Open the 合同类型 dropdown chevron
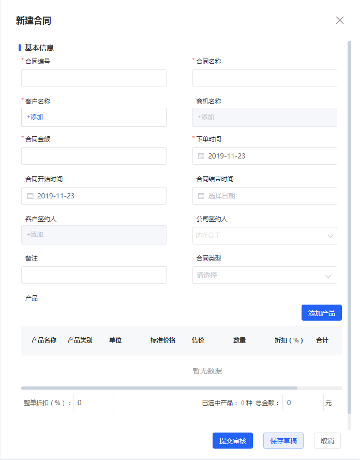This screenshot has height=460, width=360. [x=328, y=276]
